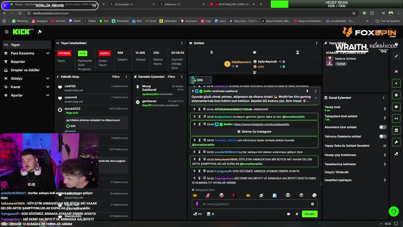Viewport: 403px width, 227px height.
Task: Open the Yayın İstatistikleri three-dot menu
Action: point(182,43)
